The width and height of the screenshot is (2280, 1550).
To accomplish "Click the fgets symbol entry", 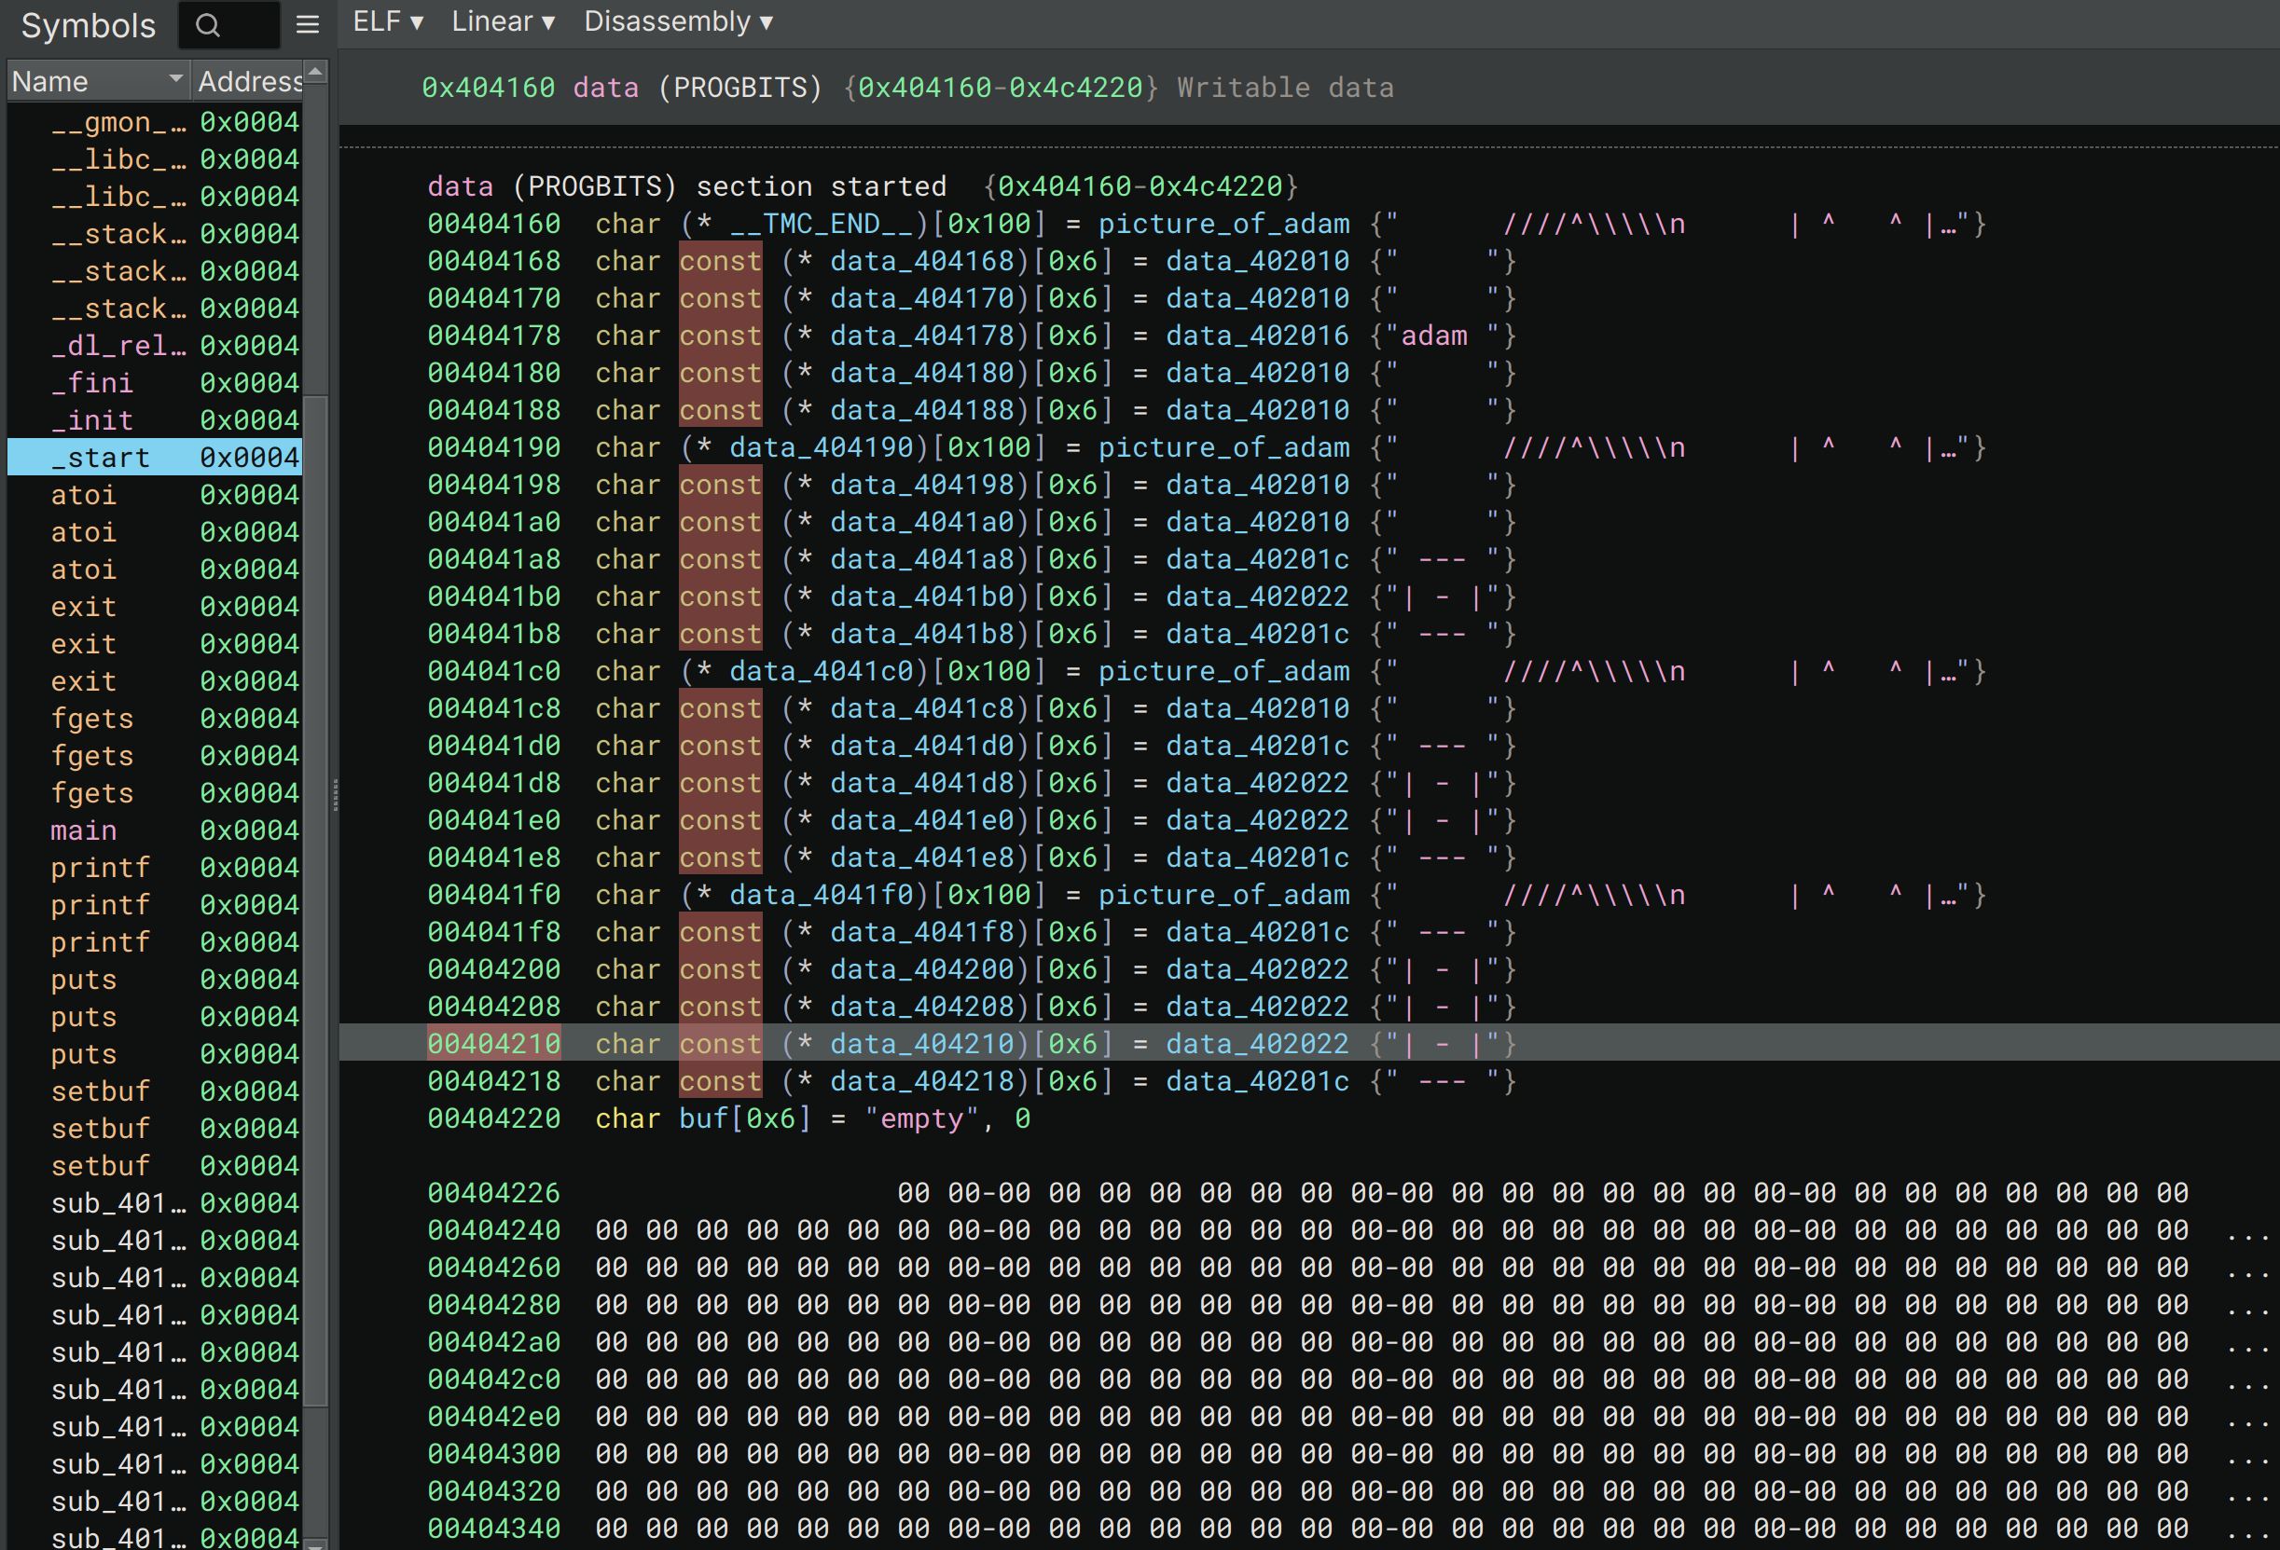I will tap(92, 719).
